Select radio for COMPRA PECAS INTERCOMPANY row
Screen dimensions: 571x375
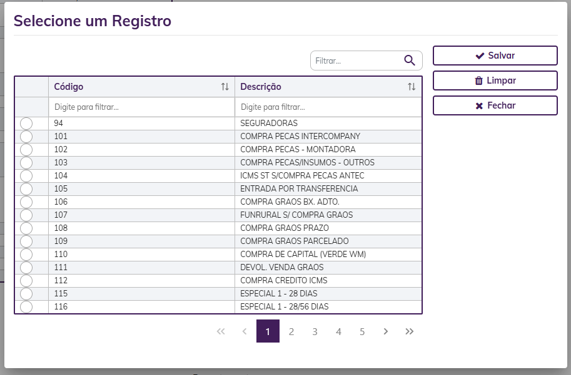click(x=26, y=137)
